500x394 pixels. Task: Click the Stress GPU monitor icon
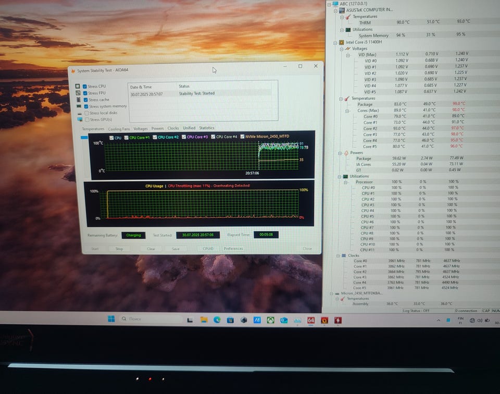[x=80, y=120]
